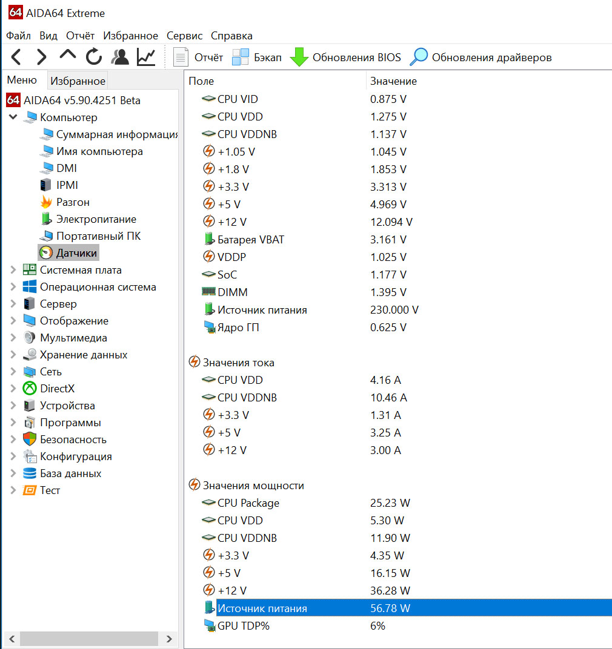Open the Файл menu
The height and width of the screenshot is (649, 612).
(x=18, y=36)
